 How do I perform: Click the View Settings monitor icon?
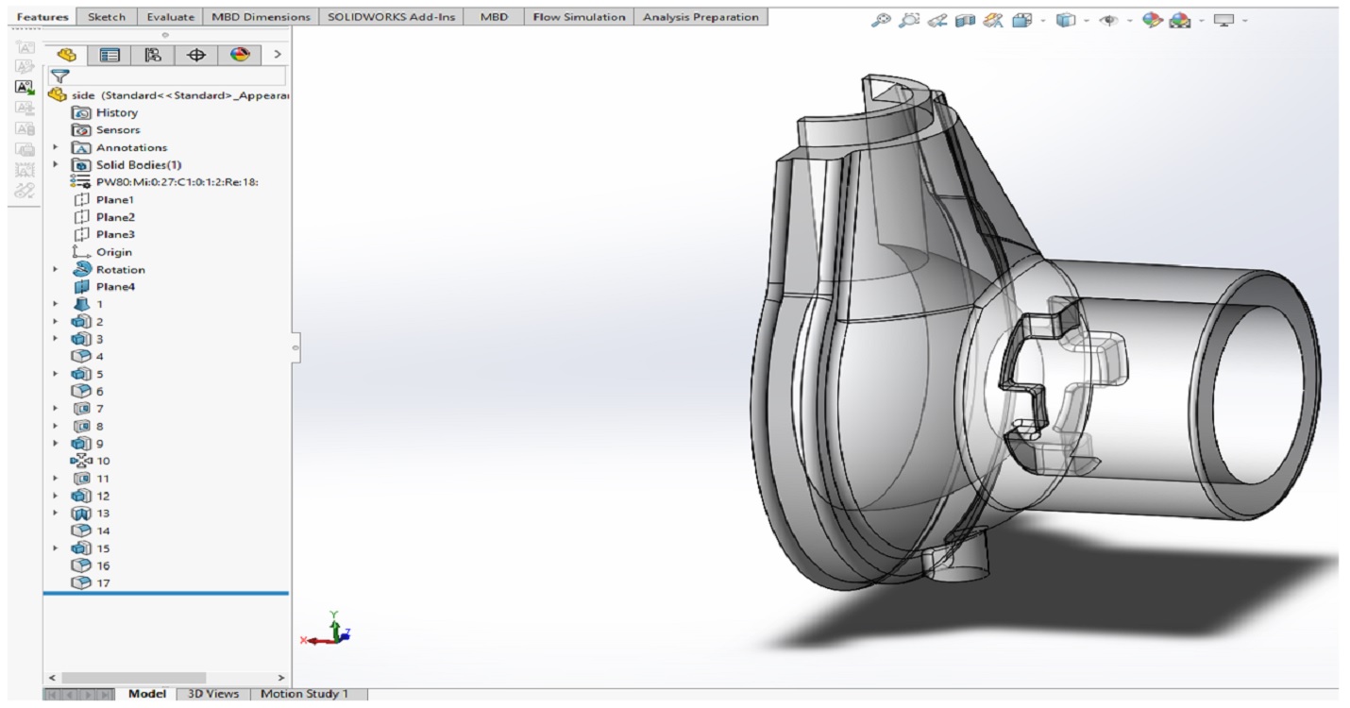1223,20
